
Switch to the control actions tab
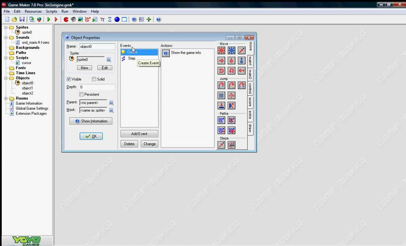click(x=251, y=88)
